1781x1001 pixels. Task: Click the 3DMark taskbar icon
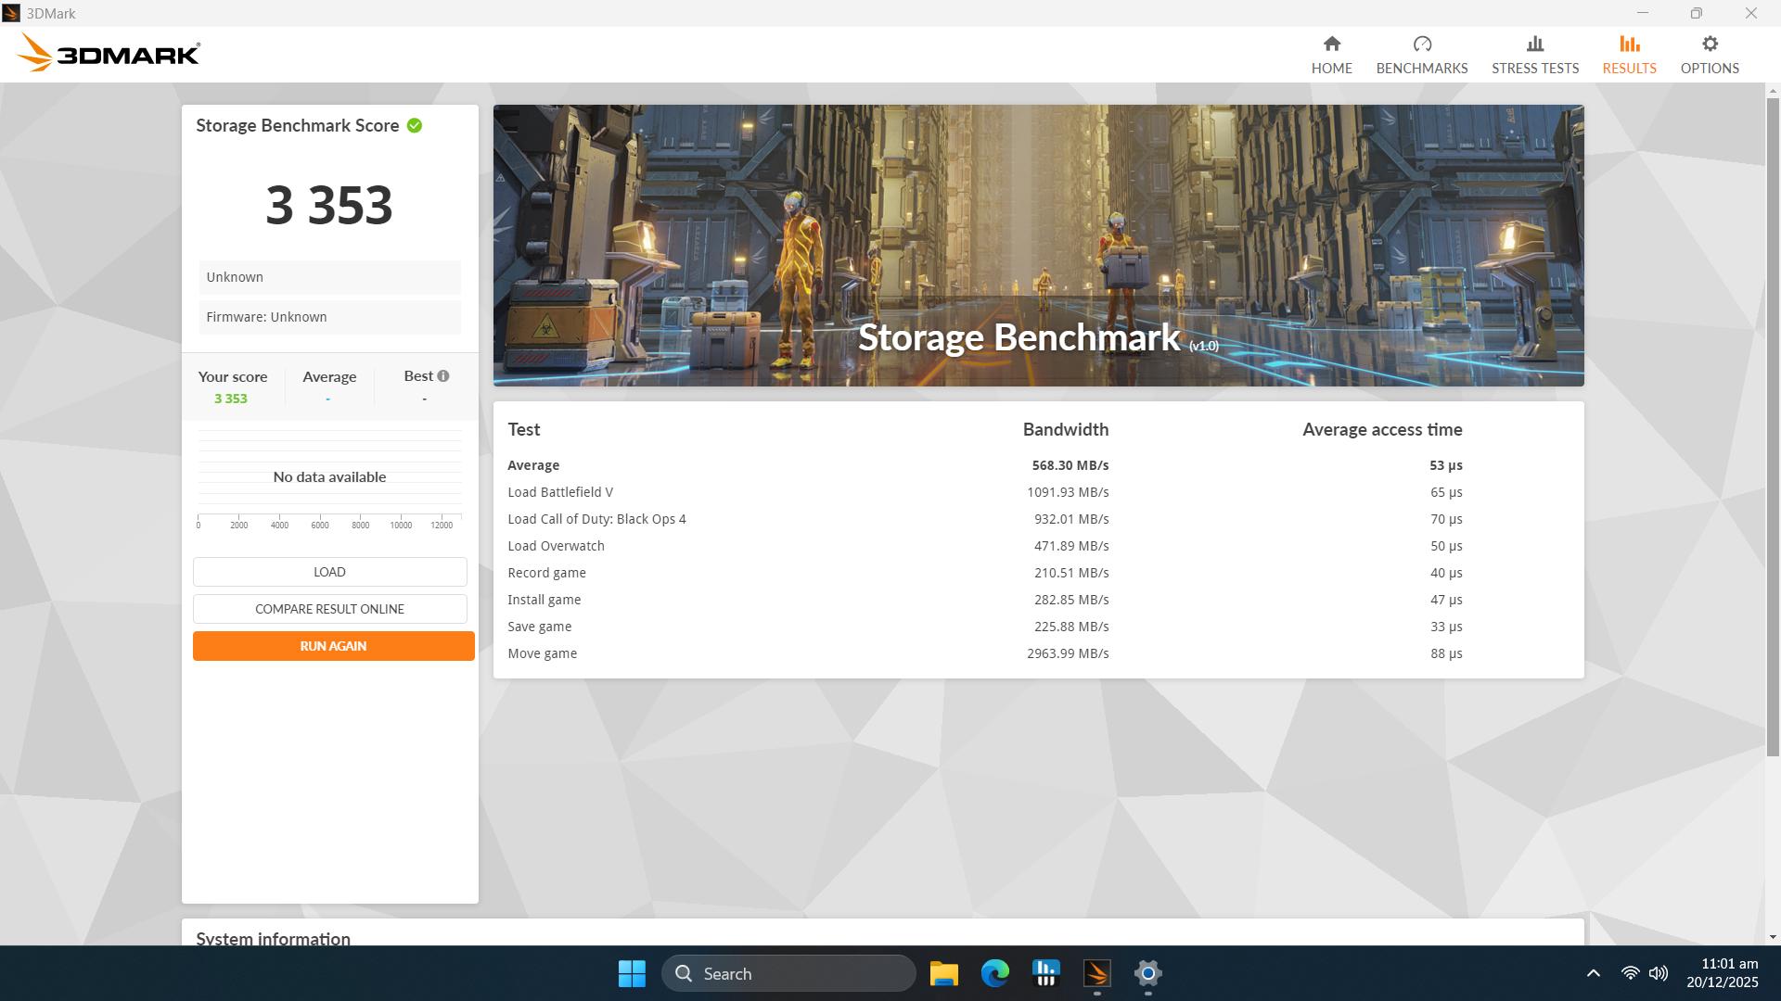click(1096, 973)
